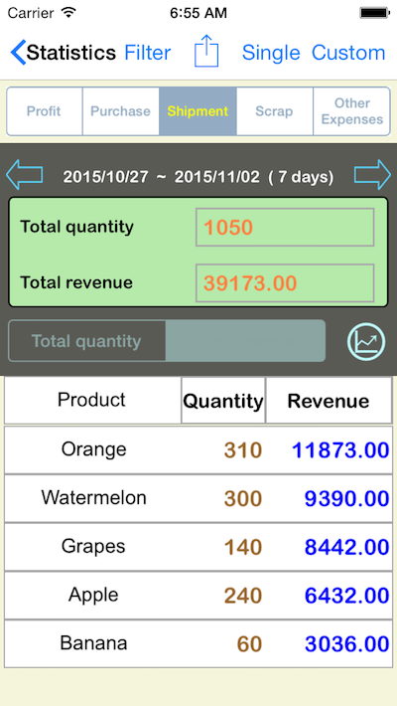Open the line chart view icon
Image resolution: width=397 pixels, height=706 pixels.
(366, 341)
